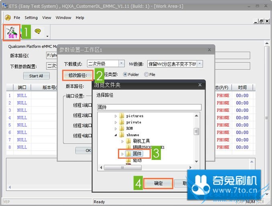The width and height of the screenshot is (272, 206).
Task: Click the 修改路径 button
Action: pos(77,75)
